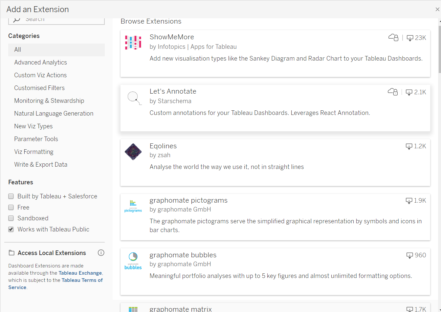Image resolution: width=441 pixels, height=312 pixels.
Task: Open the Tableau Exchange link
Action: point(80,273)
